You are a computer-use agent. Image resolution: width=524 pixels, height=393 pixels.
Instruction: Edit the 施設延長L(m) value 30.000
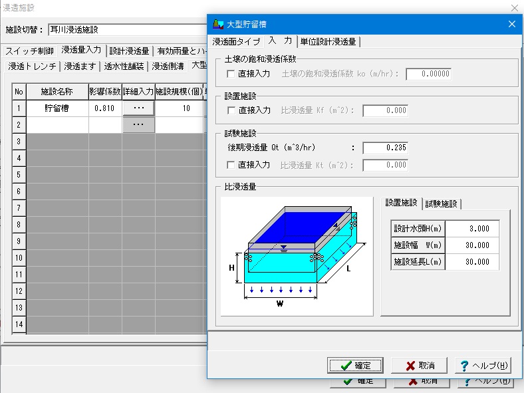coord(472,261)
